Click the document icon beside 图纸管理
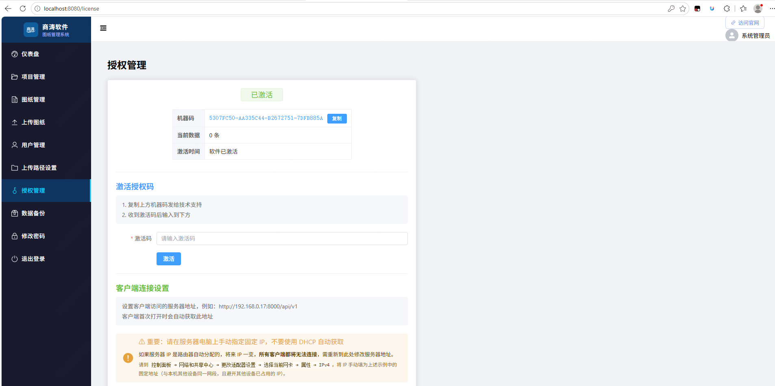 pyautogui.click(x=15, y=100)
